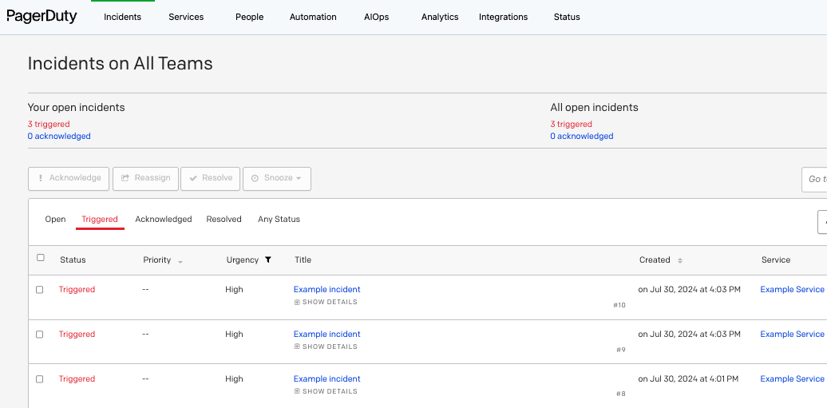Screen dimensions: 827x408
Task: Open the Automation menu
Action: click(x=313, y=17)
